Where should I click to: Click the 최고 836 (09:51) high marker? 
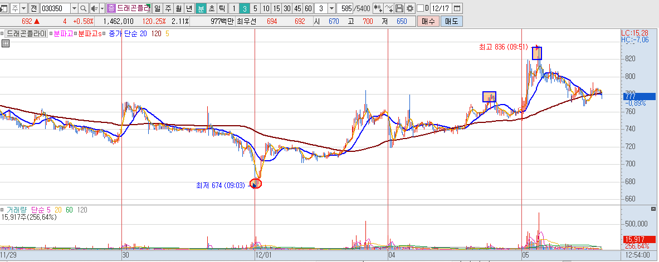(x=504, y=47)
